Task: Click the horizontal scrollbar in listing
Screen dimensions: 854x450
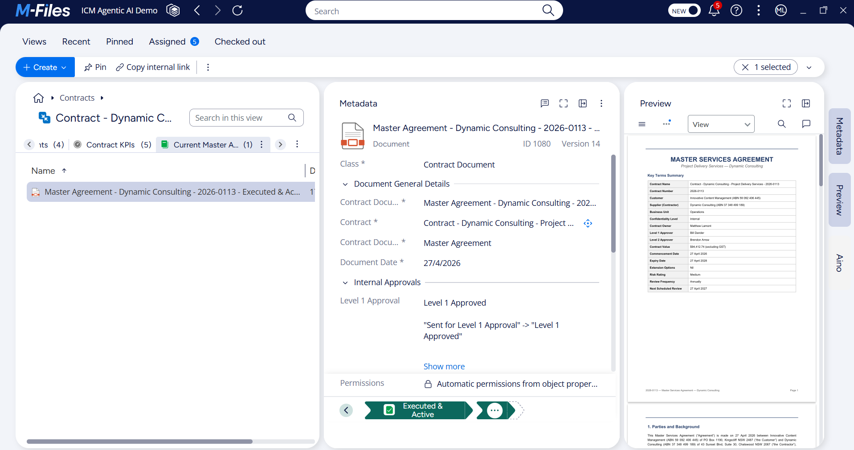Action: 139,442
